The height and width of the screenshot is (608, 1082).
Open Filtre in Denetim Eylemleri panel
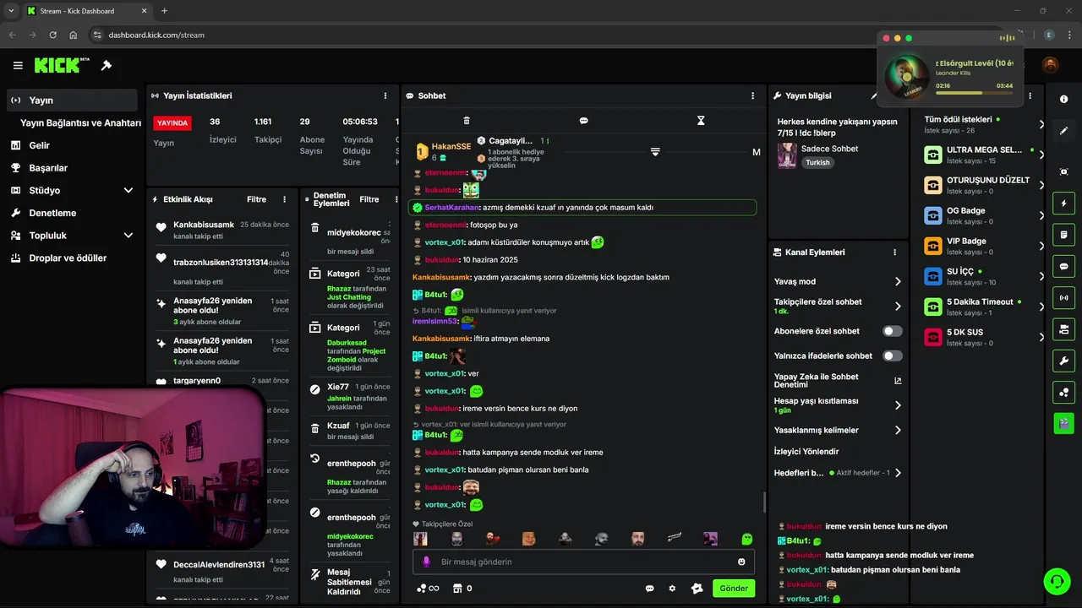tap(369, 199)
